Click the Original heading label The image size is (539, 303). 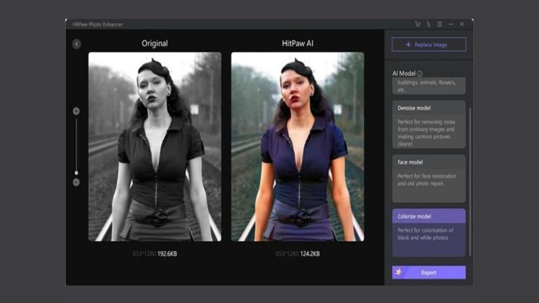(x=155, y=44)
